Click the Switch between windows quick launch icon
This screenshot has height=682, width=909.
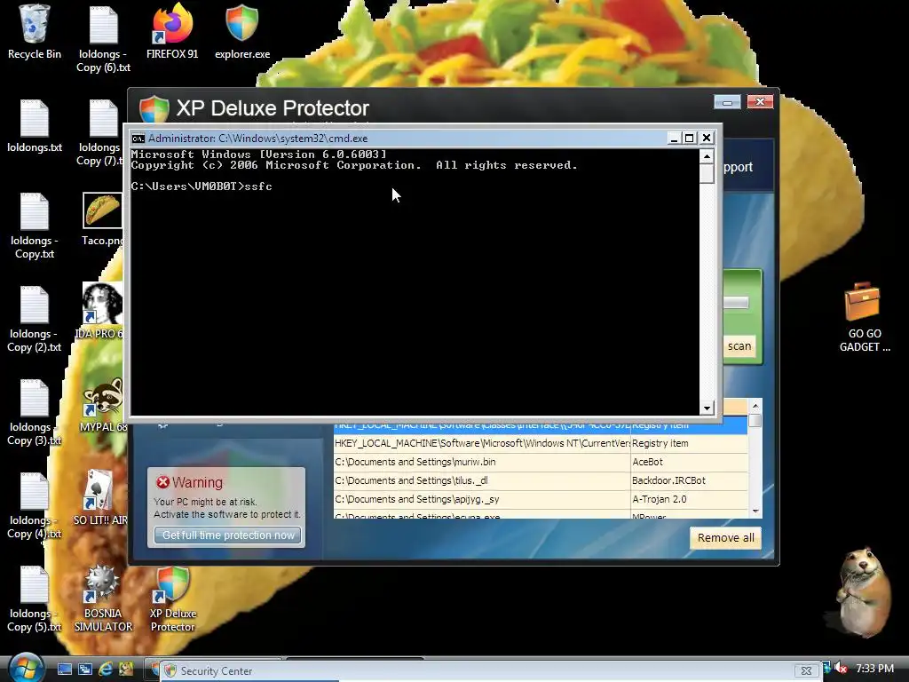point(85,670)
